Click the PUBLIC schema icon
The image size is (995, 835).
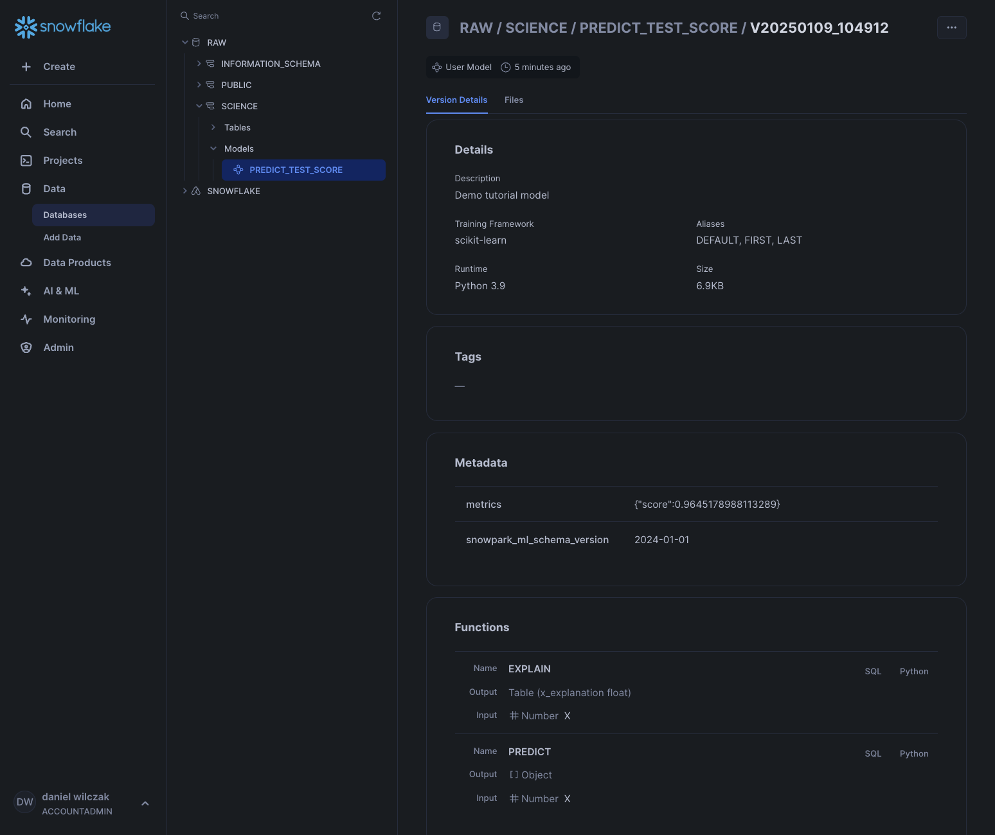[210, 85]
